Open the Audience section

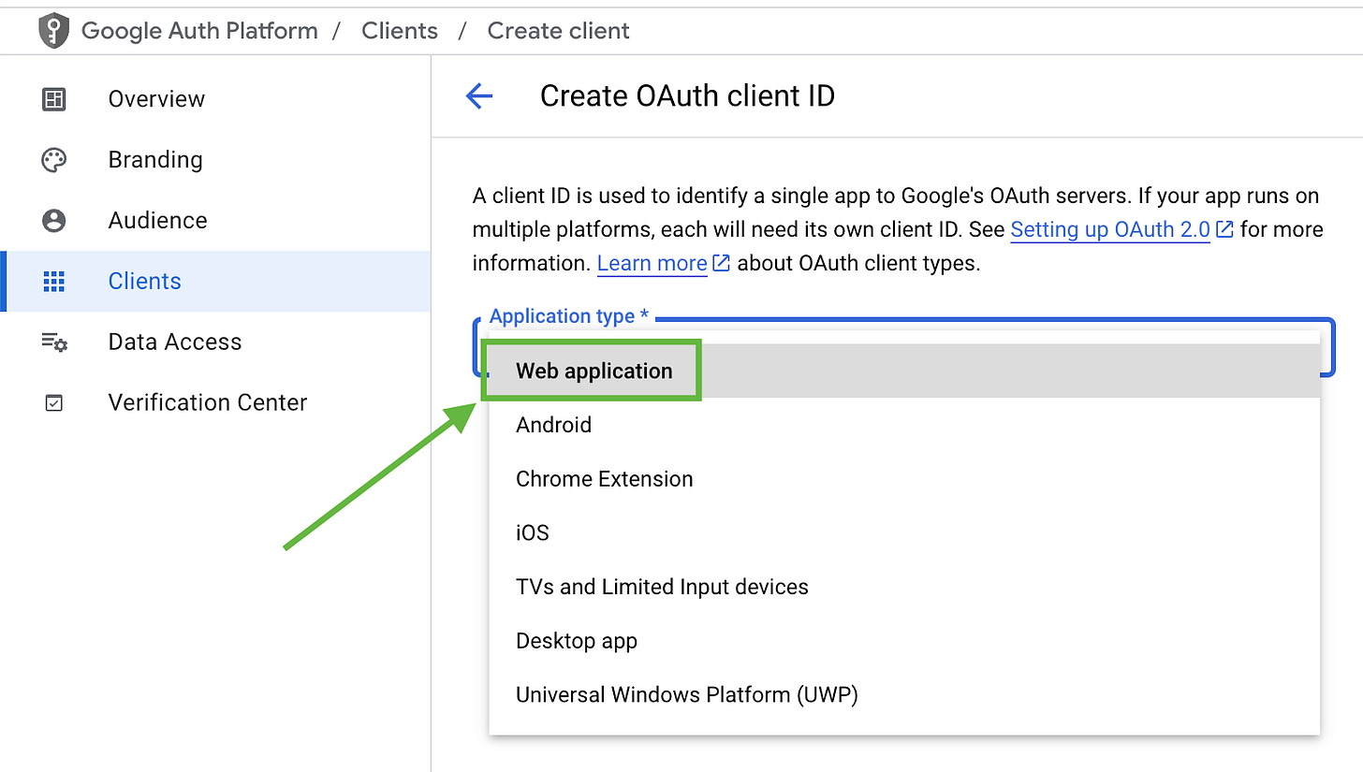pos(215,221)
